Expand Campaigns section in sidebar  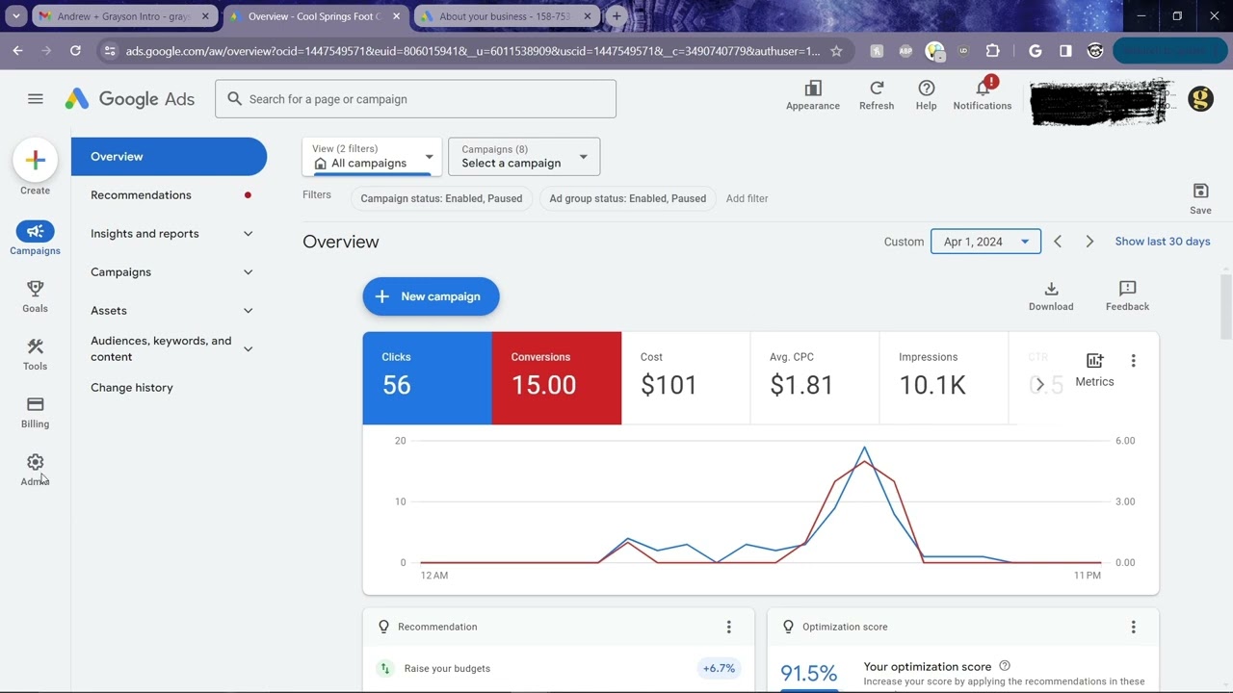[248, 272]
